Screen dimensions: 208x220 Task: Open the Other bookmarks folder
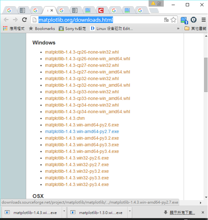click(195, 28)
